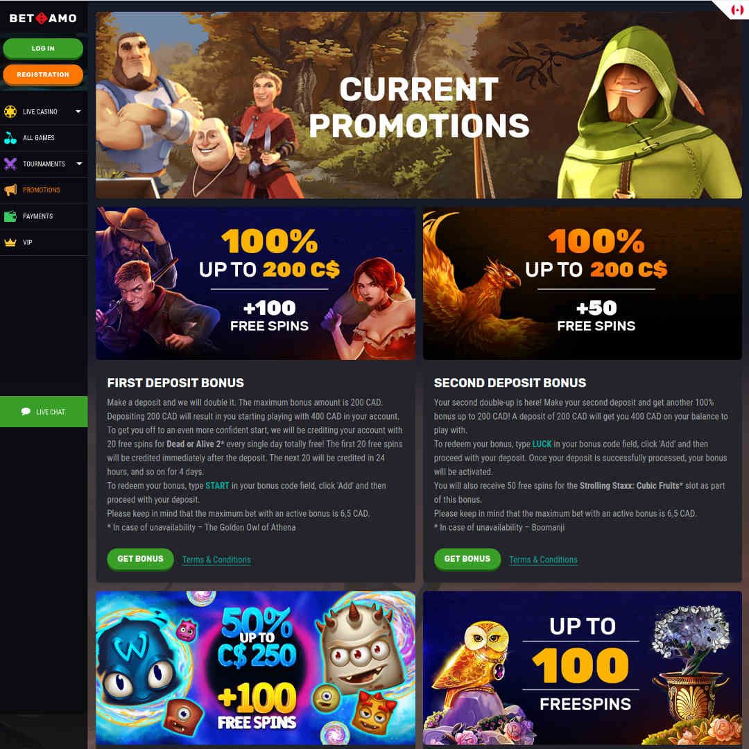749x749 pixels.
Task: Click the green Log In button
Action: coord(43,49)
